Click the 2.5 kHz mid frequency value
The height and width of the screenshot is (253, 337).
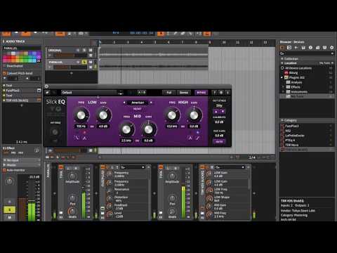[x=126, y=141]
